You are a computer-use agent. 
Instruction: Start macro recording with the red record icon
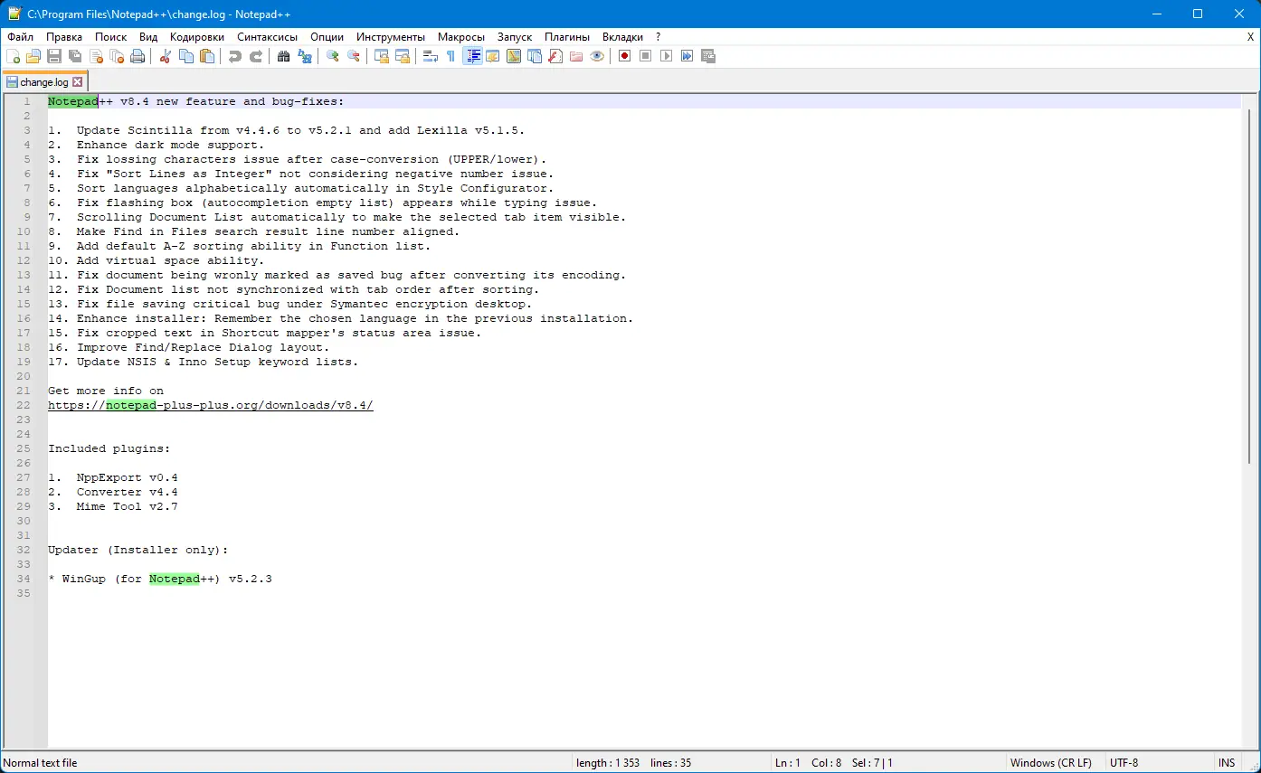pos(625,56)
